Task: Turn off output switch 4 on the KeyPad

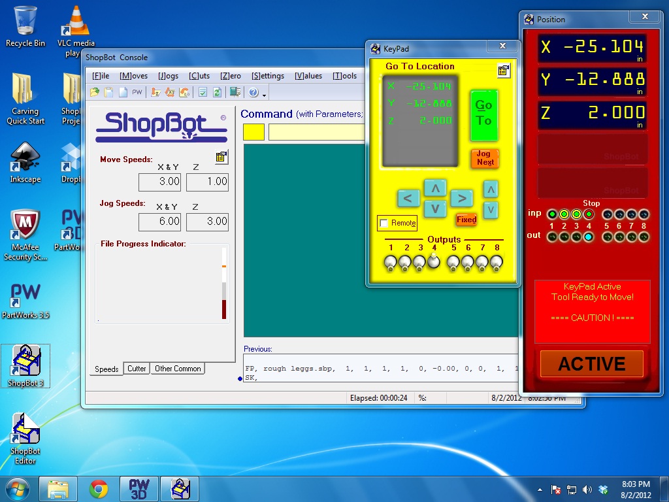Action: [x=434, y=260]
